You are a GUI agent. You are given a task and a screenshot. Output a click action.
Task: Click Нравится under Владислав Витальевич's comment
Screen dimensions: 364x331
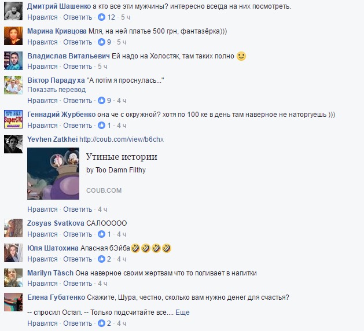(x=42, y=67)
